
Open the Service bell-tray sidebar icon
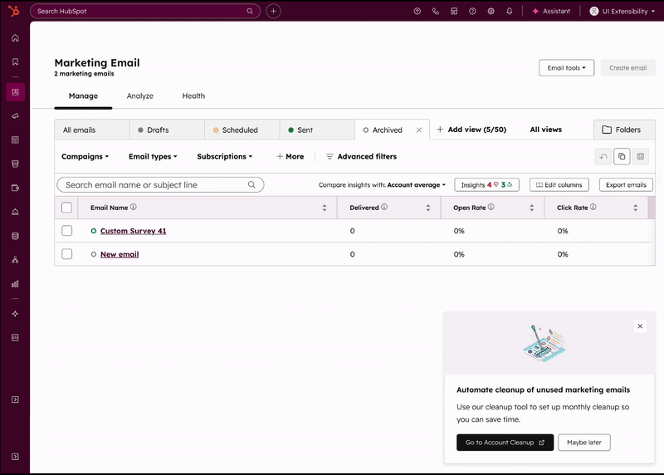tap(15, 212)
